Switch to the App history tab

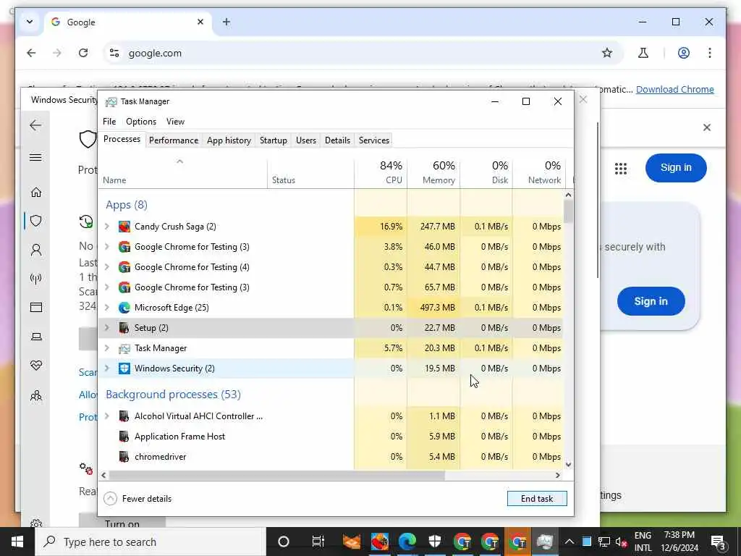(229, 140)
